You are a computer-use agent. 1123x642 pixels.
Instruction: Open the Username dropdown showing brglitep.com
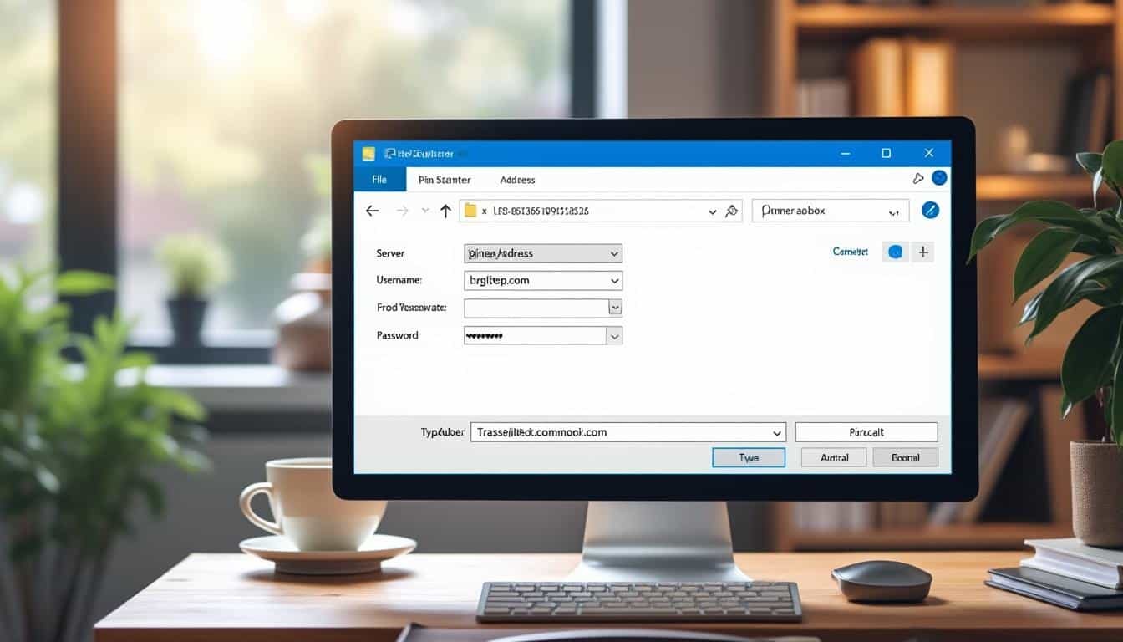(615, 280)
